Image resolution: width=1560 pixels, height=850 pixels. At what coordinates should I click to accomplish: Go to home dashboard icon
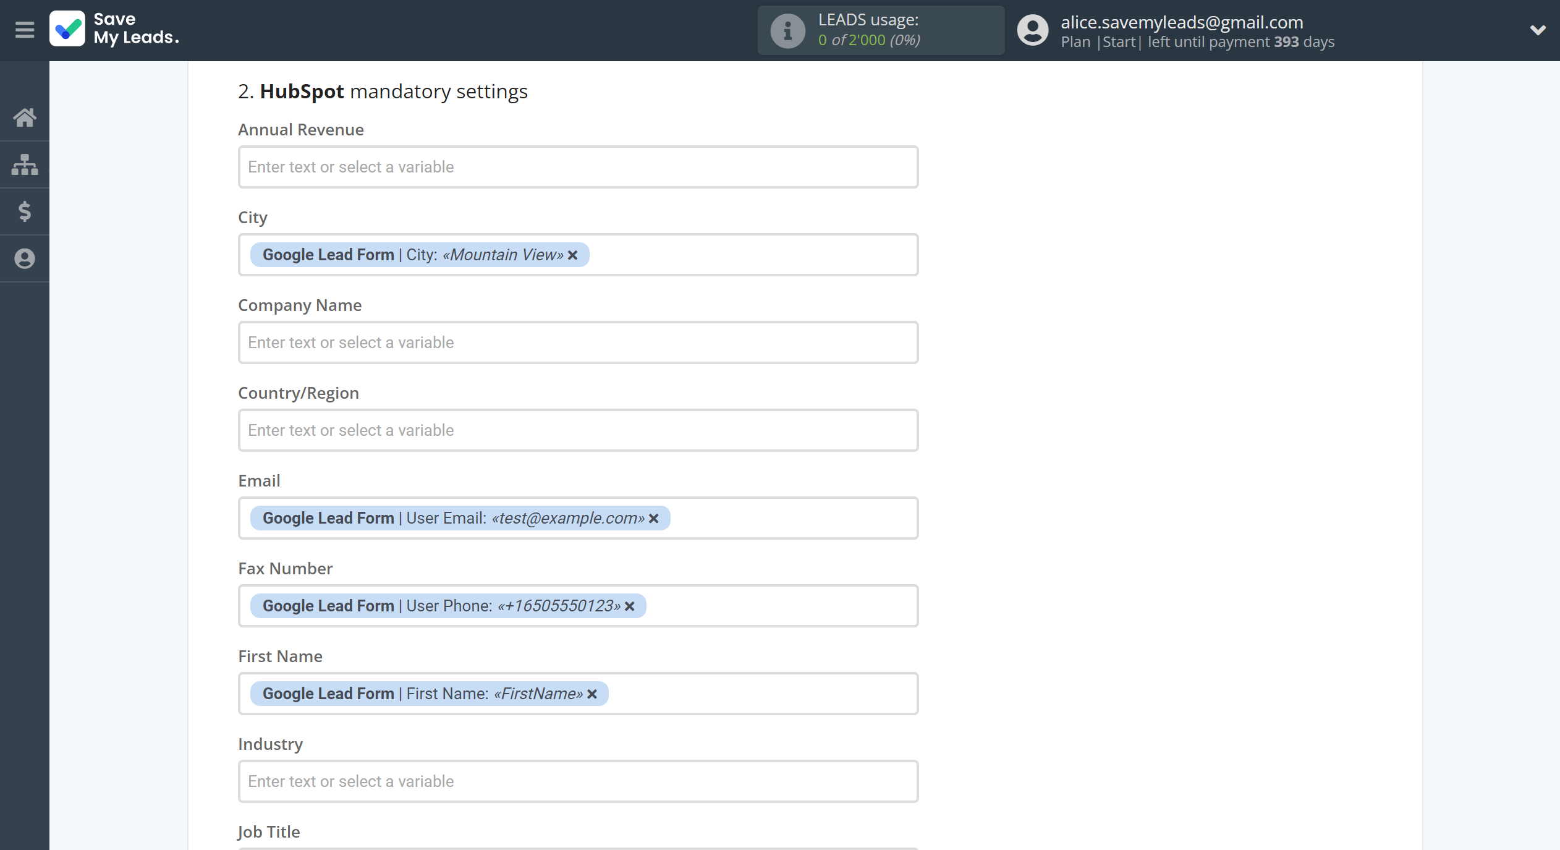coord(25,117)
